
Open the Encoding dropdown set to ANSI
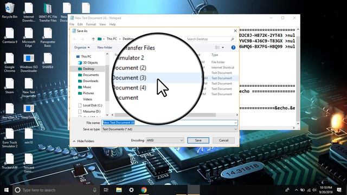click(x=165, y=140)
